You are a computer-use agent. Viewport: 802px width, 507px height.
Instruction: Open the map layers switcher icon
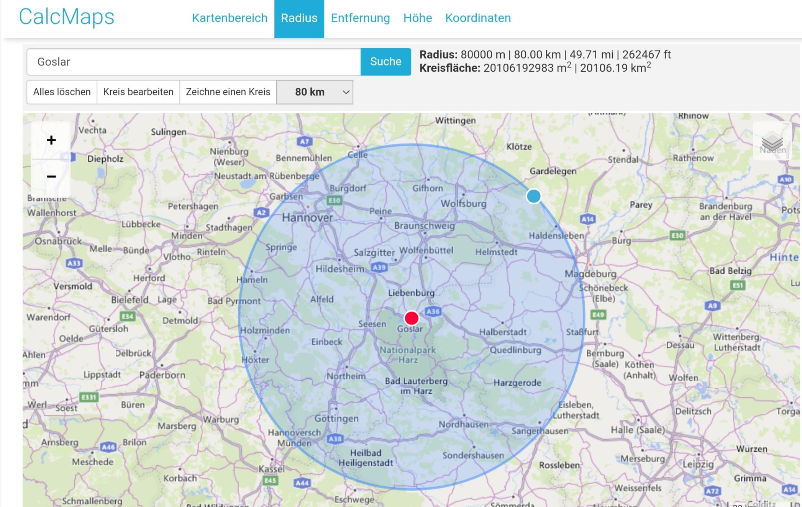pos(772,141)
